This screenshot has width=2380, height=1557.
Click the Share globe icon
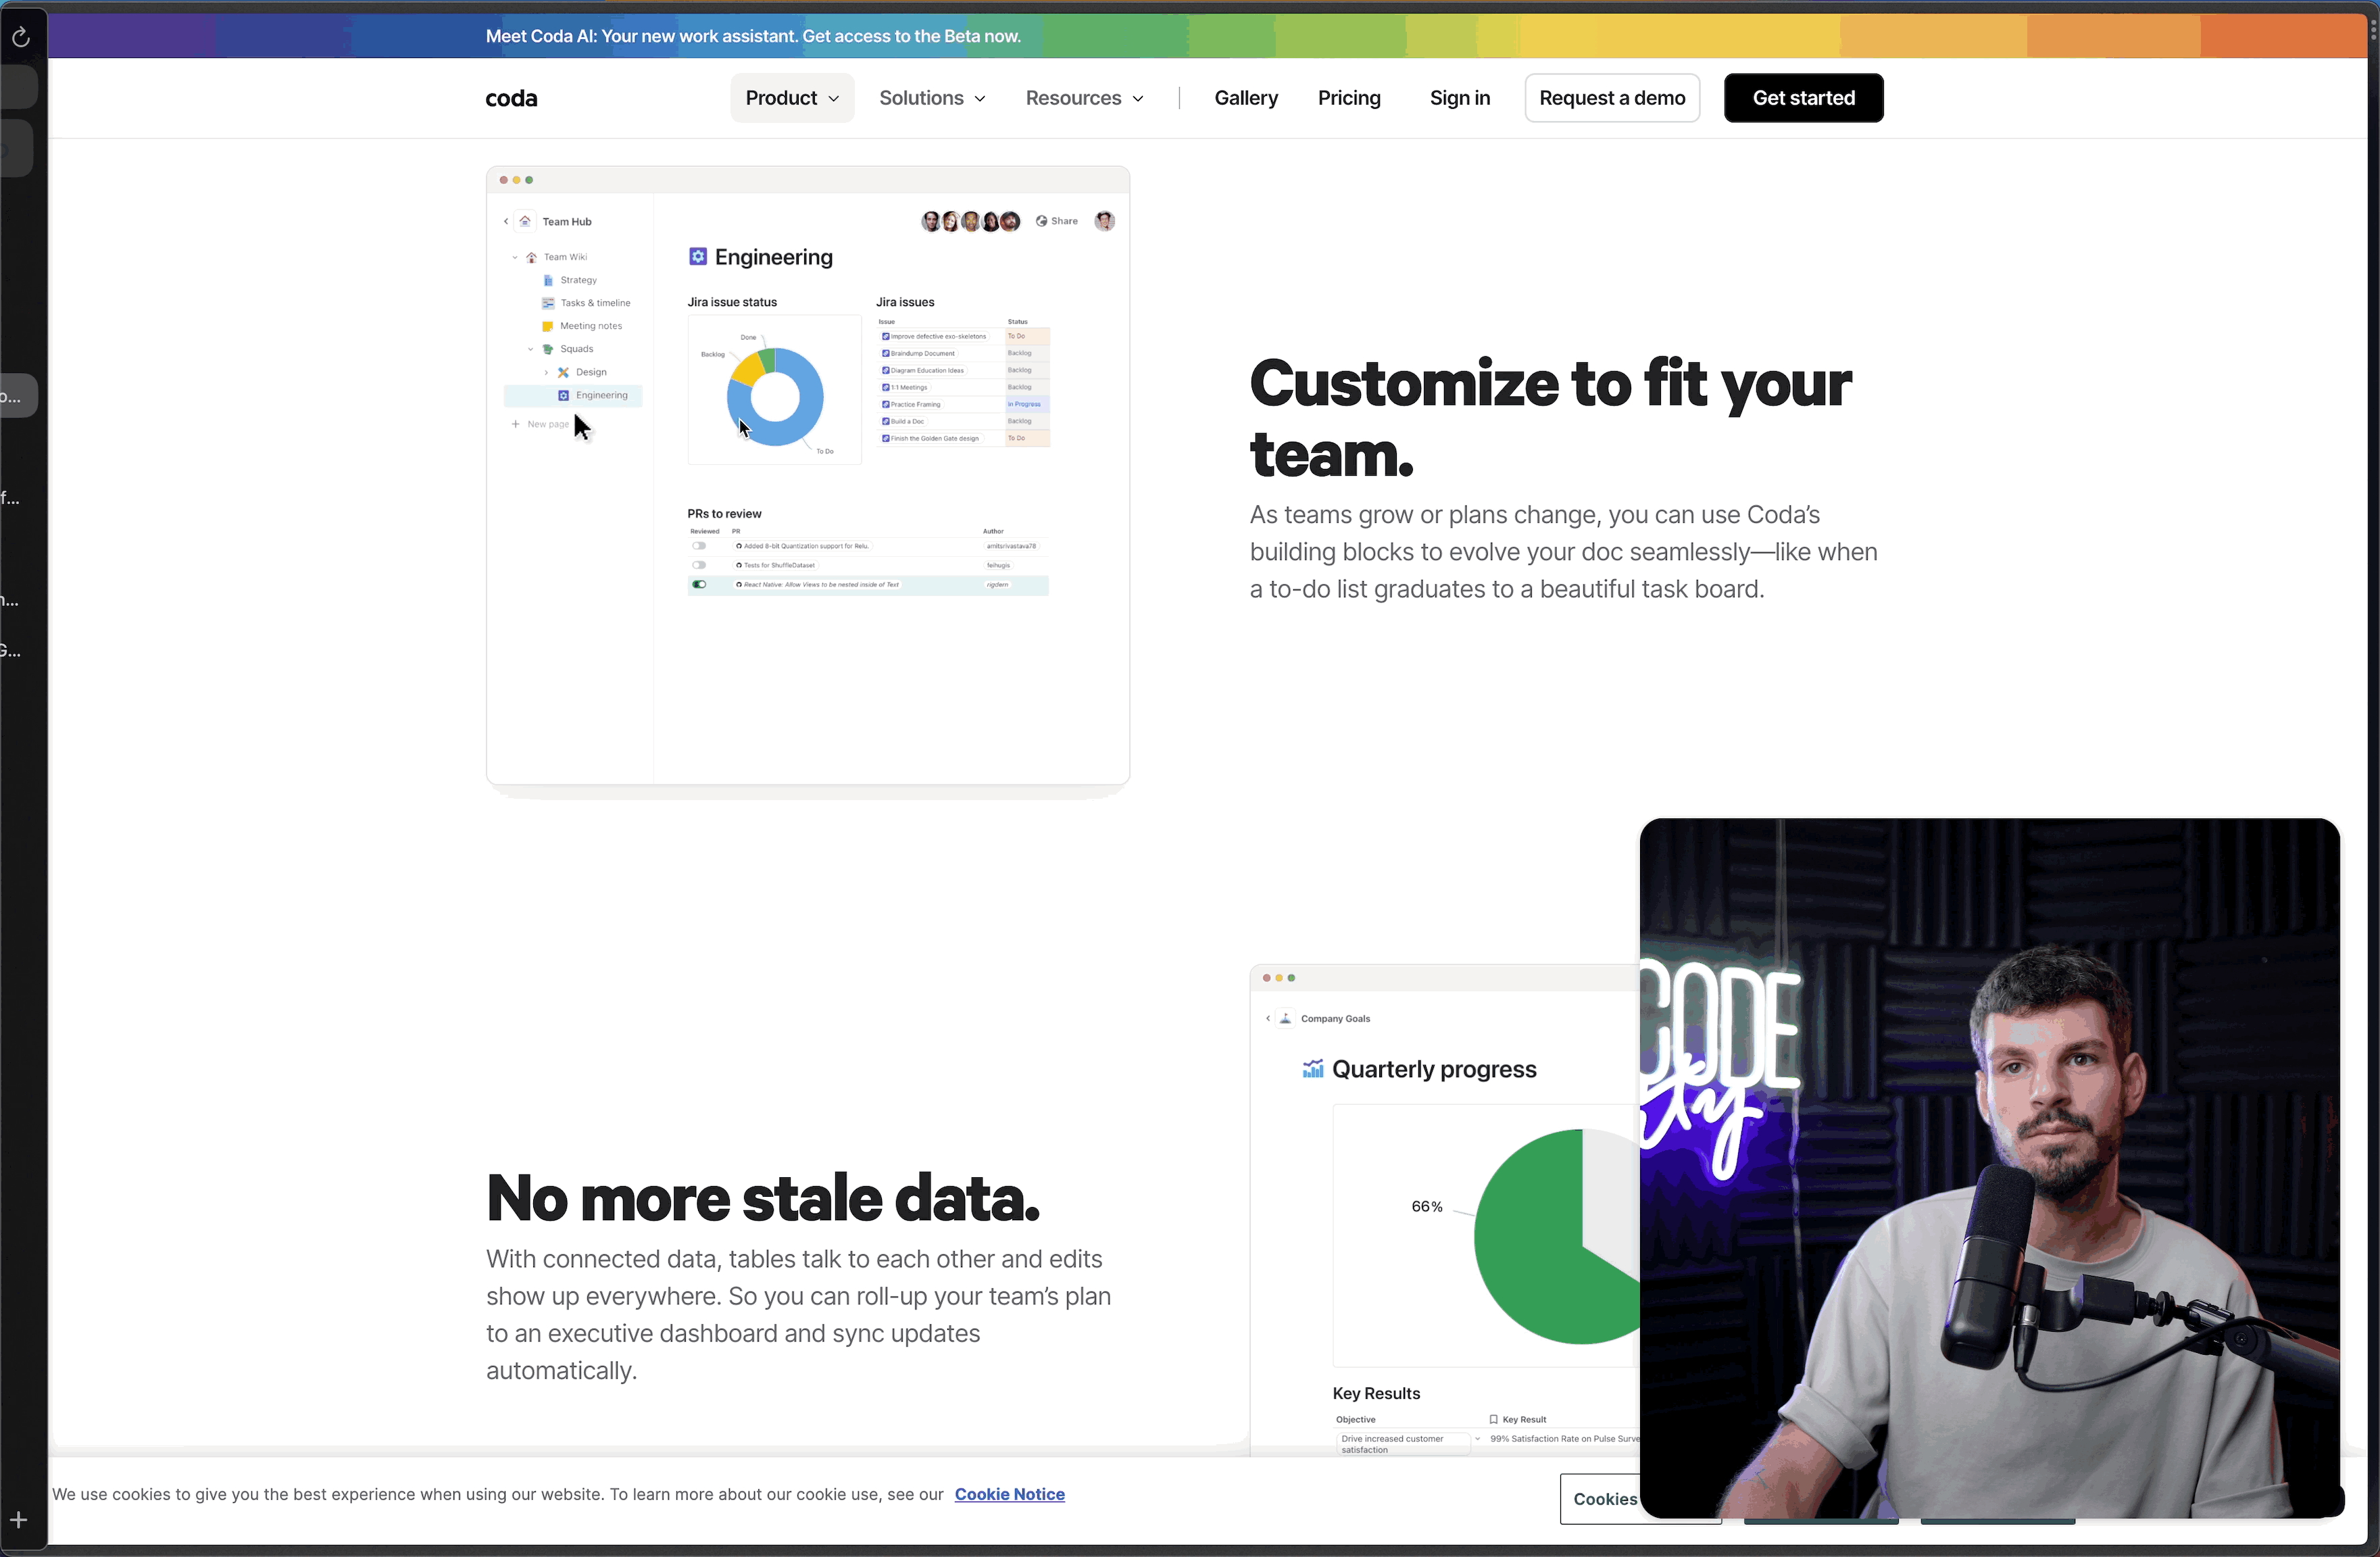click(1041, 221)
